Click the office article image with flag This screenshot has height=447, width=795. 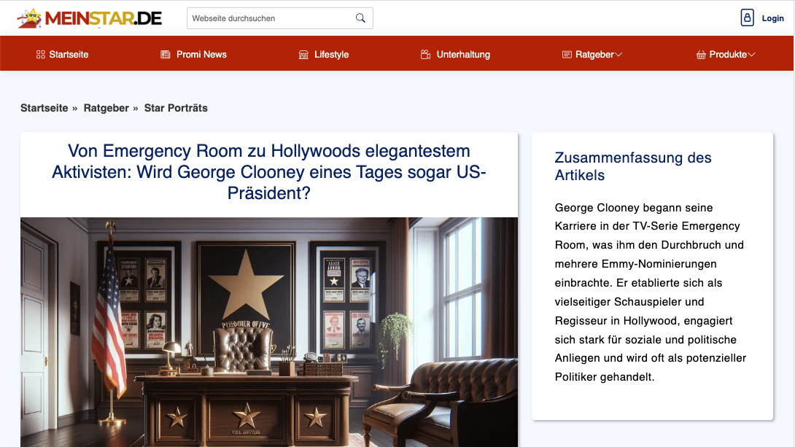click(268, 332)
